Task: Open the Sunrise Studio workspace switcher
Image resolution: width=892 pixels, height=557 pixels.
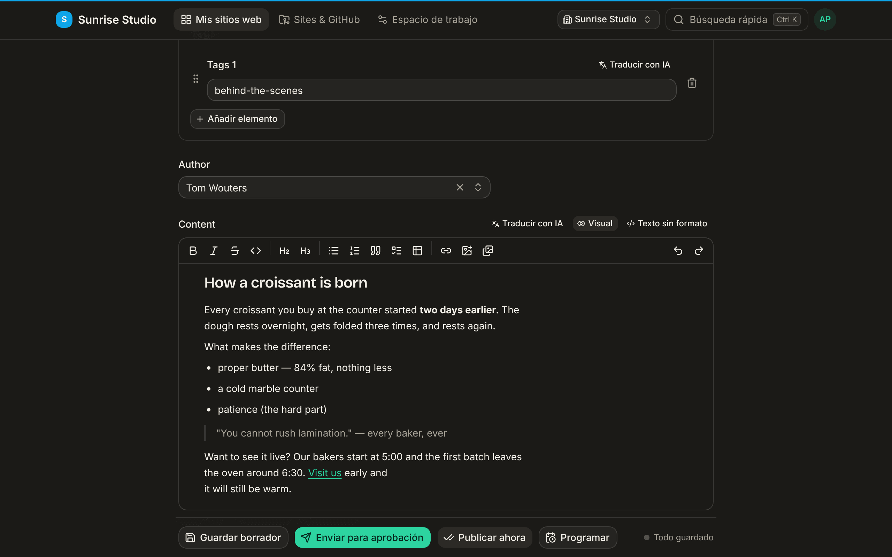Action: [608, 19]
